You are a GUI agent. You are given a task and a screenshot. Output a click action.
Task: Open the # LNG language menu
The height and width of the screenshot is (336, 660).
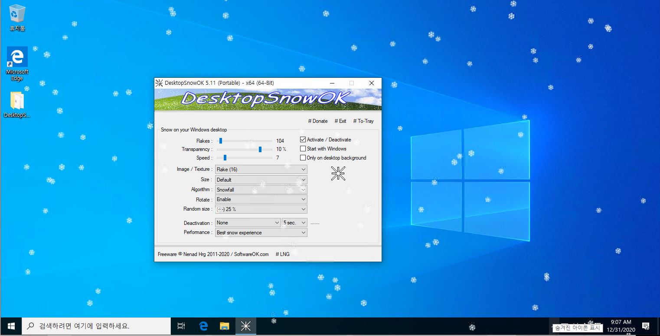tap(283, 254)
